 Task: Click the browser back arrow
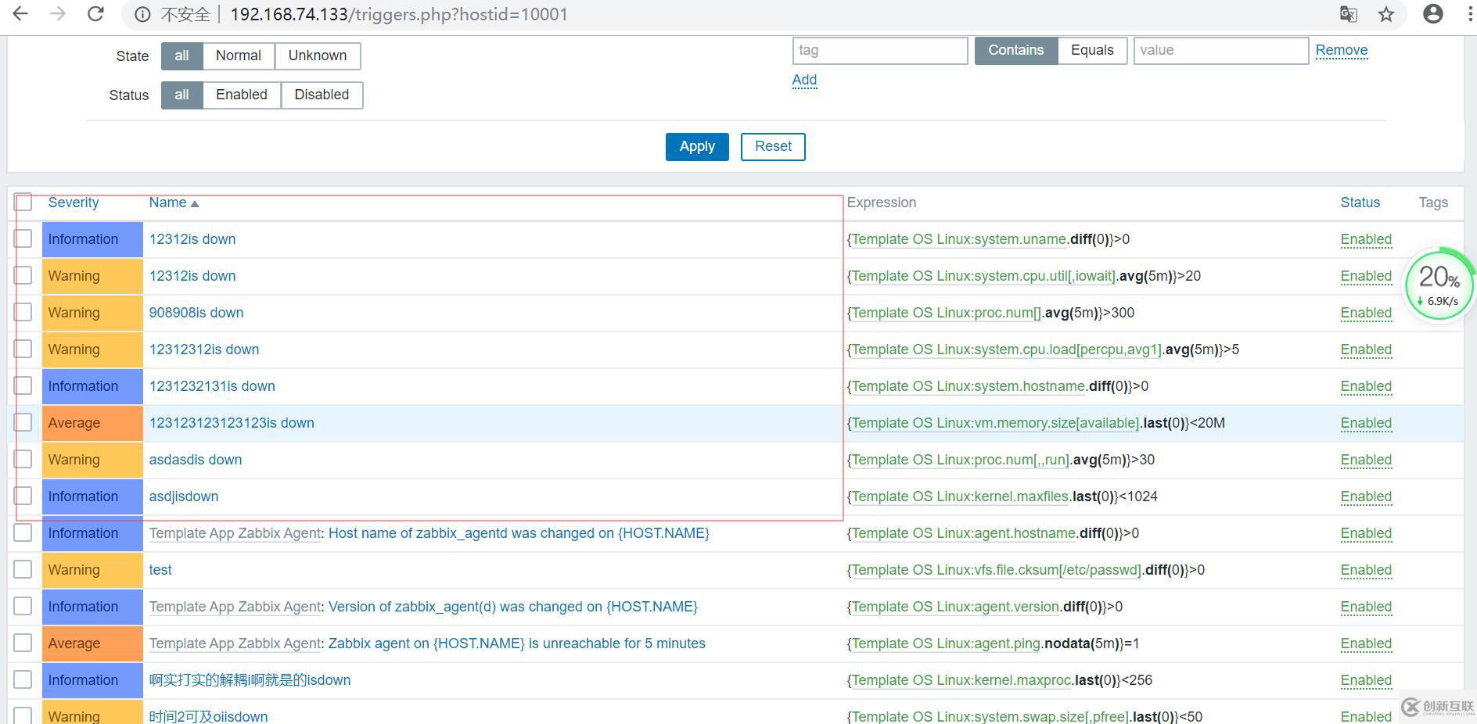tap(20, 14)
